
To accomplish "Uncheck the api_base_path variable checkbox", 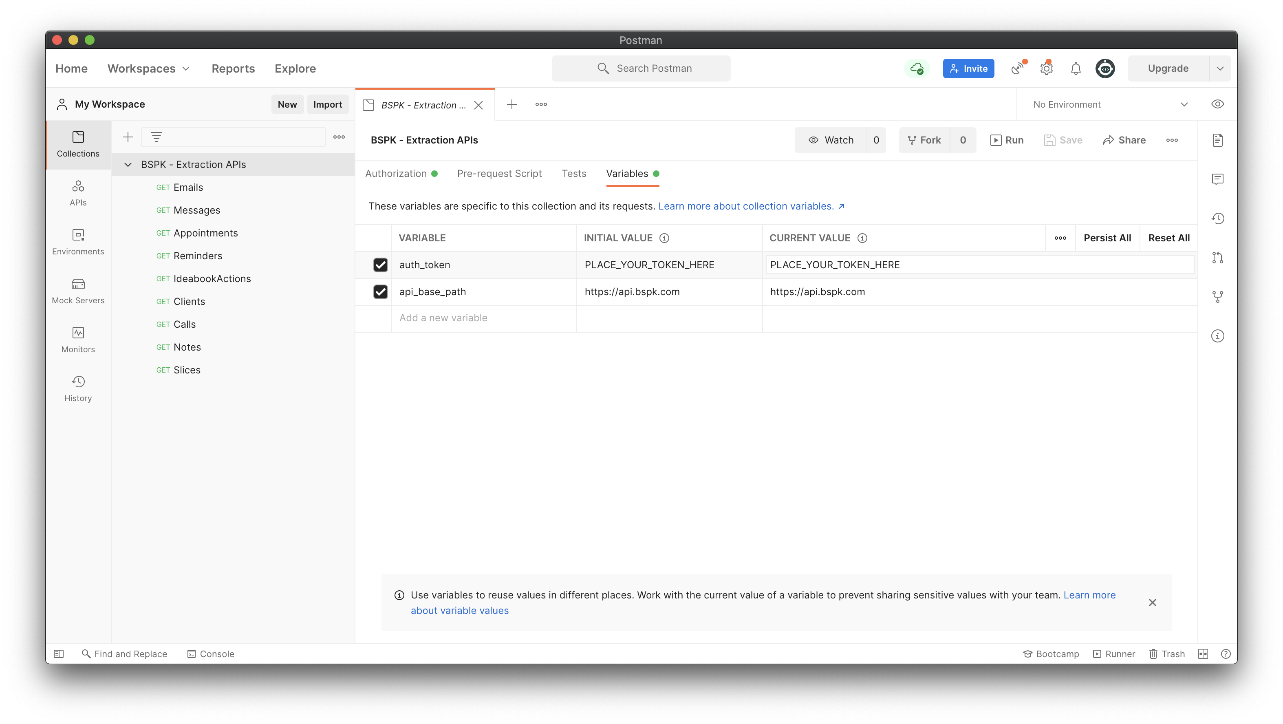I will pos(381,291).
